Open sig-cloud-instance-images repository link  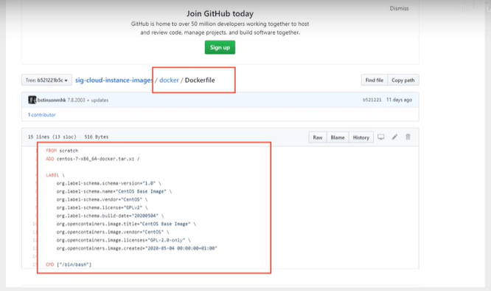(x=114, y=81)
